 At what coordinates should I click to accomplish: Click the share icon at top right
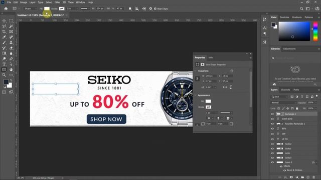[x=317, y=8]
